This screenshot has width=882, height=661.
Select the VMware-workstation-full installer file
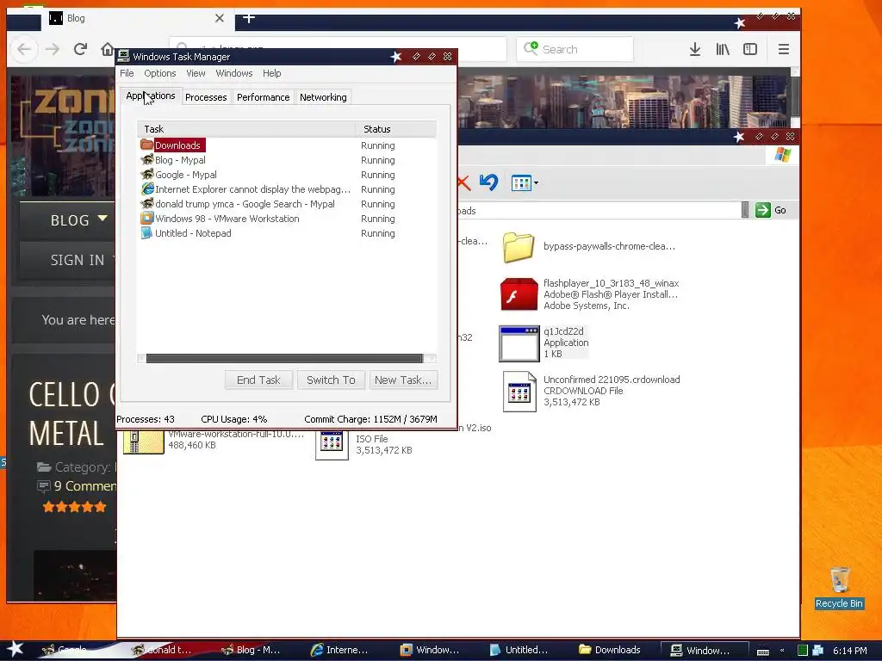point(214,441)
